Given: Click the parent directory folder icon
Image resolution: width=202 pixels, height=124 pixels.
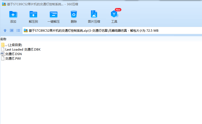Looking at the screenshot, I should coord(3,45).
